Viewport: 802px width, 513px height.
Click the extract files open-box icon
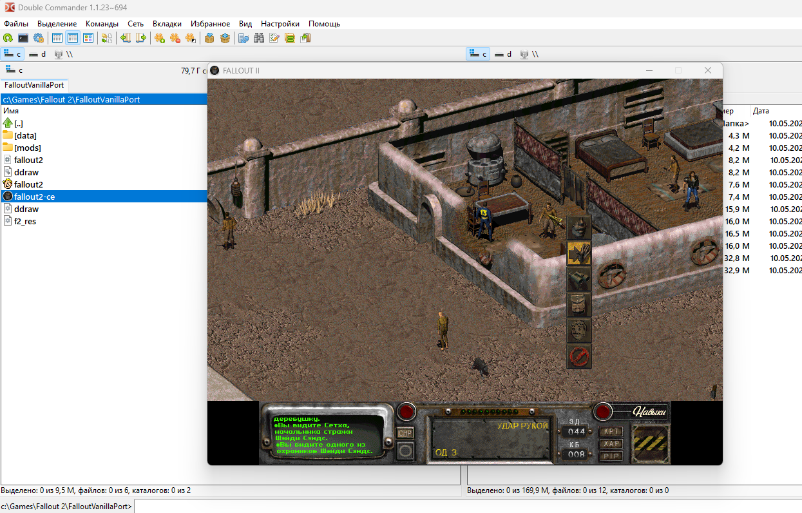point(225,38)
